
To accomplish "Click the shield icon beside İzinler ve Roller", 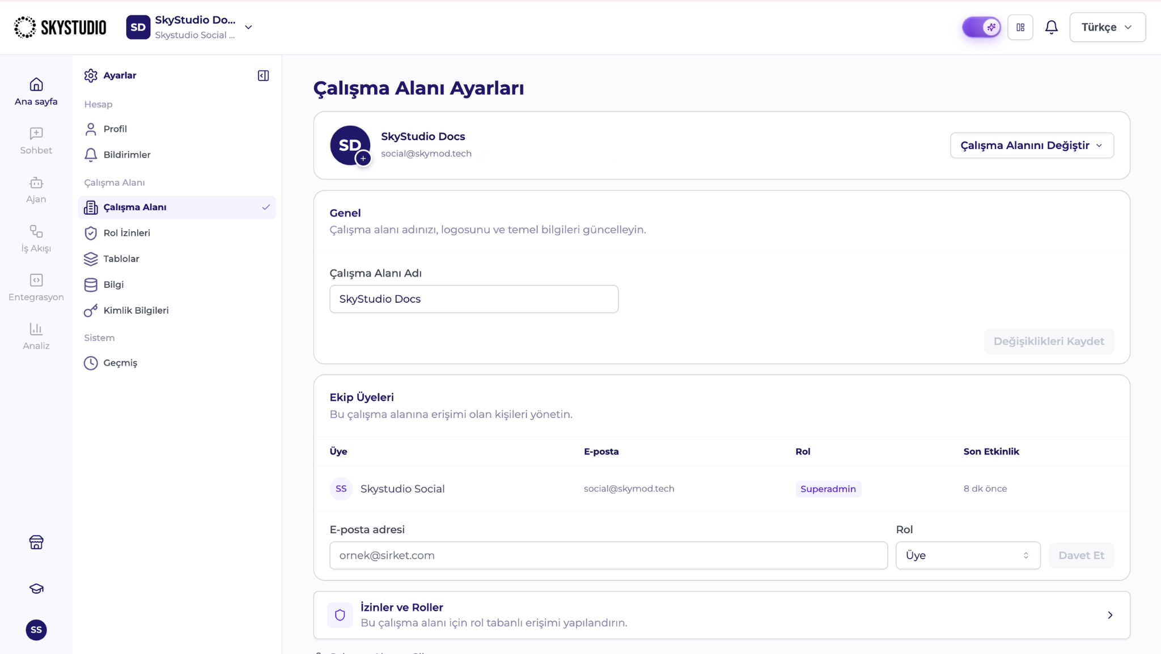I will (340, 615).
